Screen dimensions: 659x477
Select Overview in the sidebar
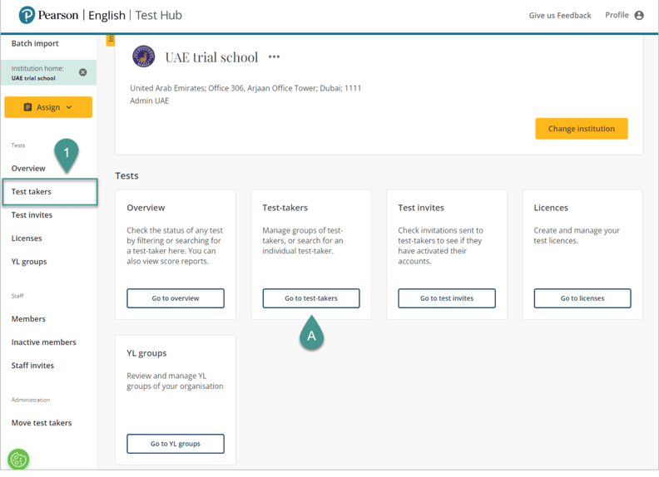[x=28, y=168]
